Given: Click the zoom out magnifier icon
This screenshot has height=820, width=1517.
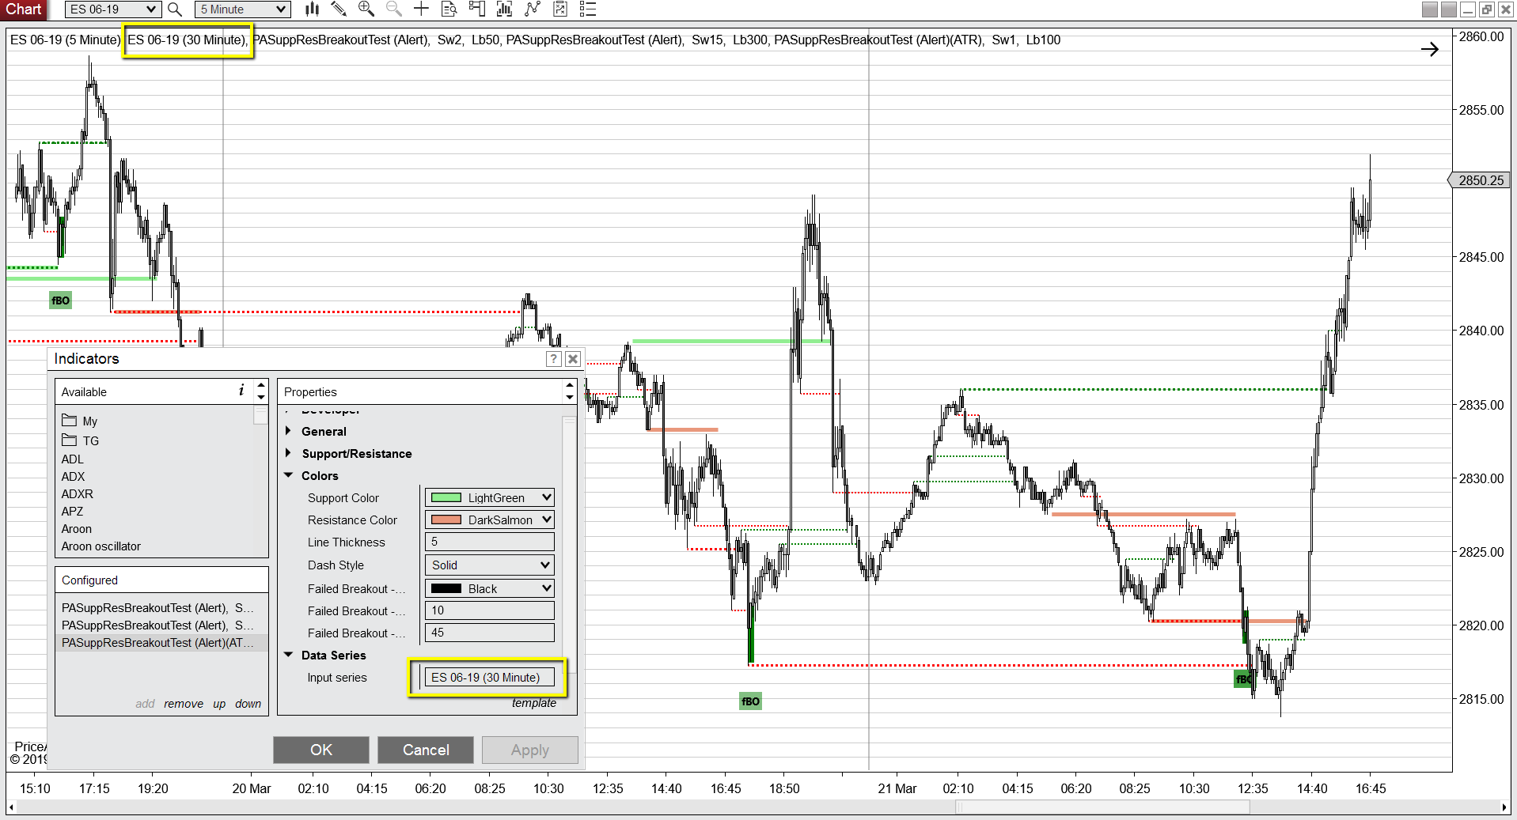Looking at the screenshot, I should pos(393,9).
